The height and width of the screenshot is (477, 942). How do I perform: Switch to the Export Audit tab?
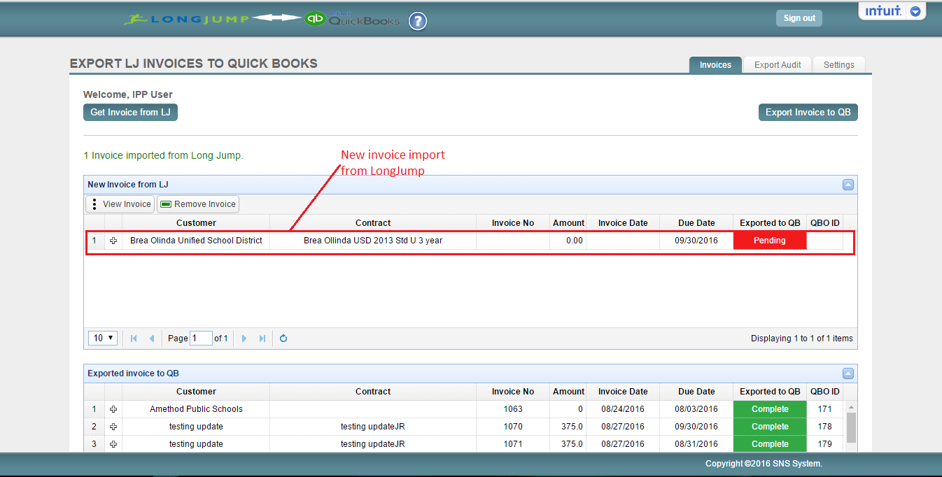[777, 65]
